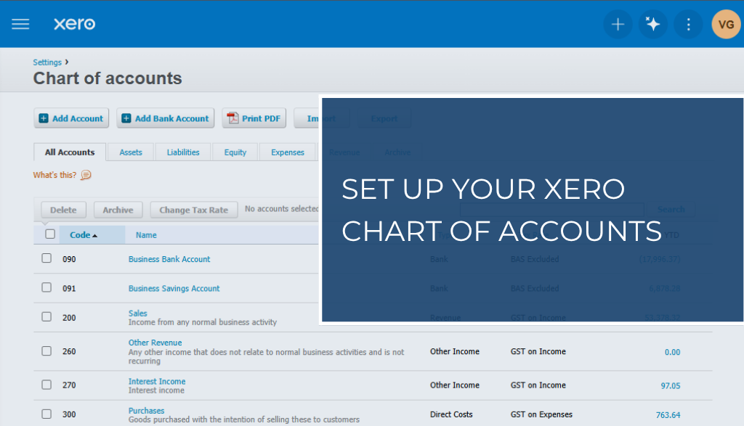Click the Xero logo
This screenshot has height=426, width=744.
click(73, 24)
